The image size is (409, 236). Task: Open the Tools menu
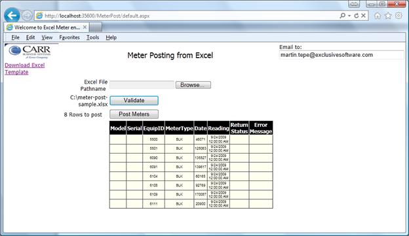92,37
